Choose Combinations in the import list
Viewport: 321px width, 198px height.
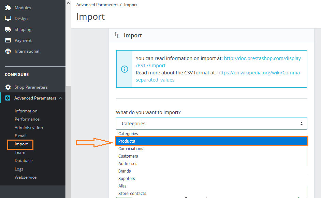(131, 149)
